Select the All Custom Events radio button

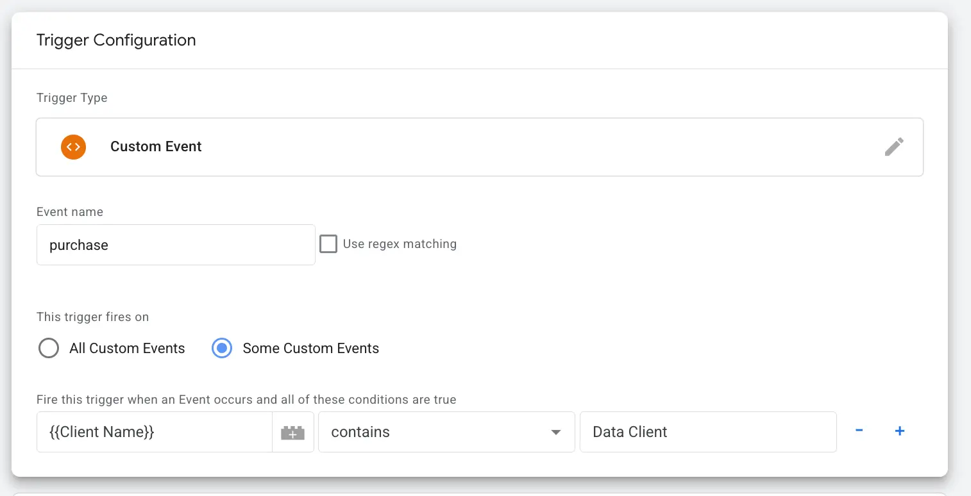pos(49,348)
